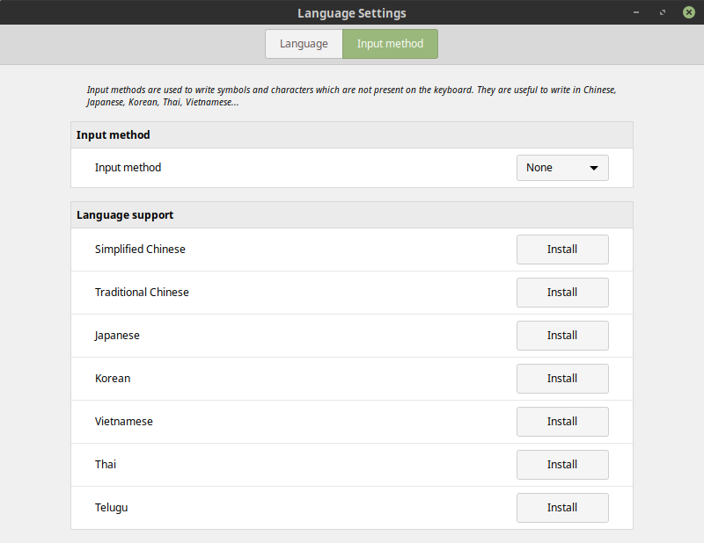Install Simplified Chinese language support

click(561, 250)
